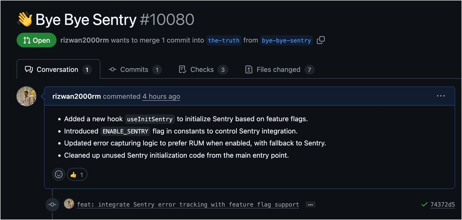
Task: Open the Checks tab
Action: click(203, 70)
